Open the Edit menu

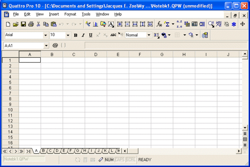coord(27,14)
